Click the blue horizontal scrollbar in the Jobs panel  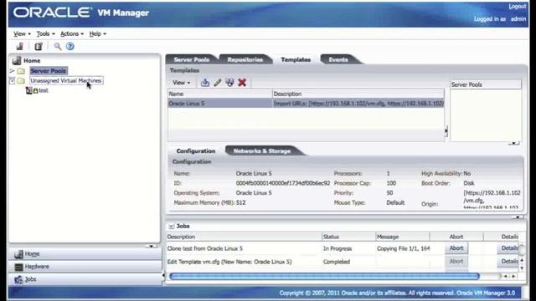click(324, 276)
